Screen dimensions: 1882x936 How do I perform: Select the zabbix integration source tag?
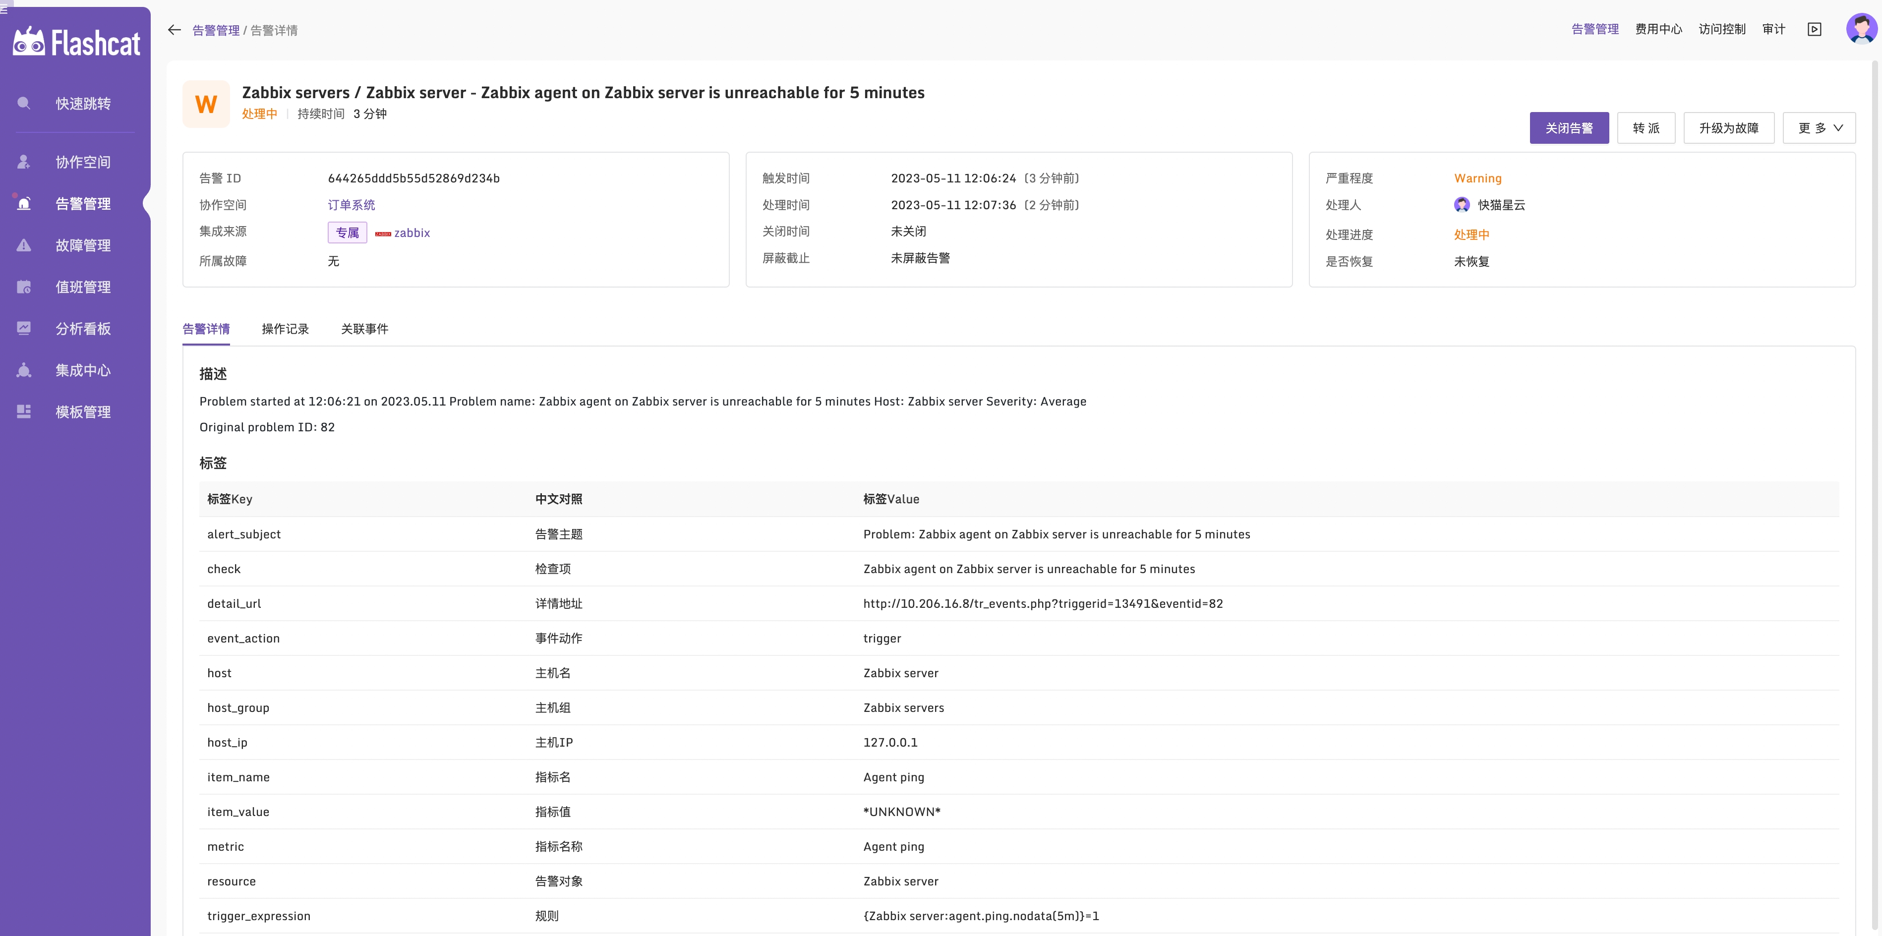click(403, 233)
